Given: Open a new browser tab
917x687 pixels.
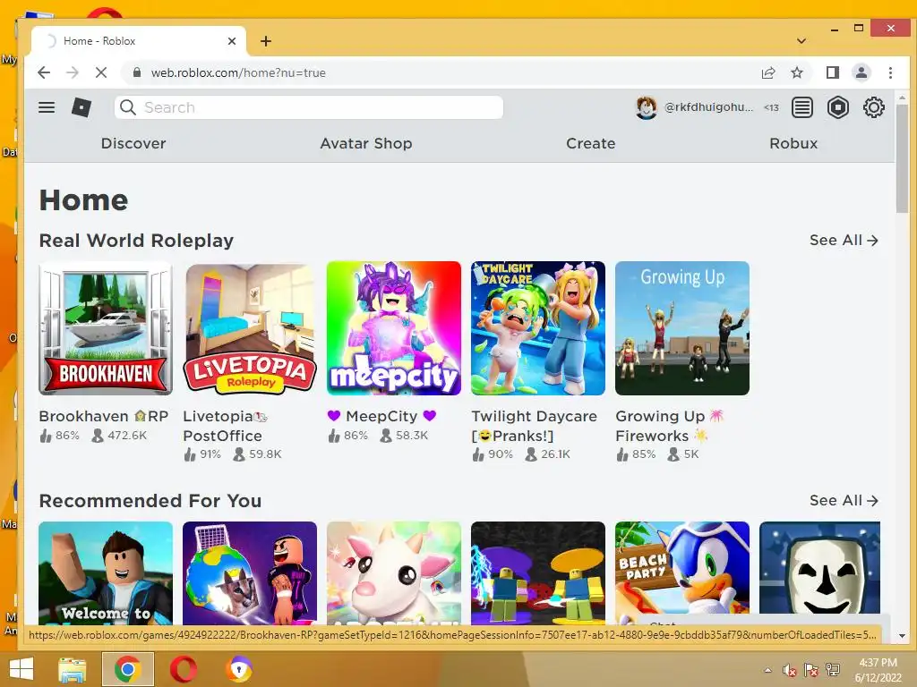Looking at the screenshot, I should click(266, 41).
